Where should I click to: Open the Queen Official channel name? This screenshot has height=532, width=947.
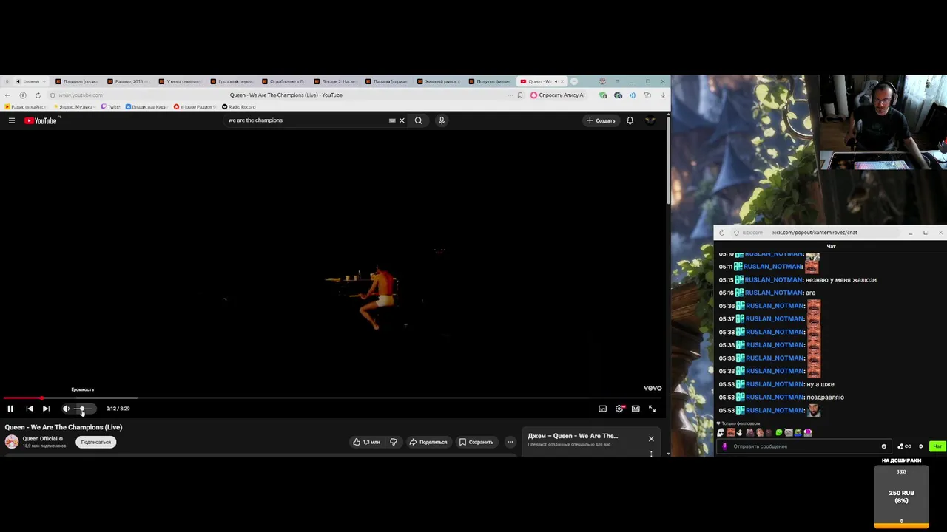(x=41, y=439)
